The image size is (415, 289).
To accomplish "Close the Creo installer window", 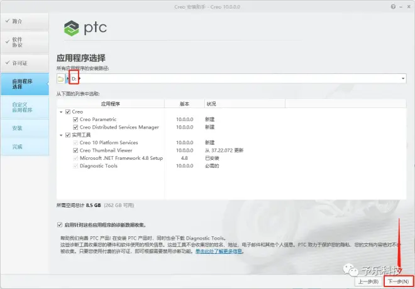I will coord(409,7).
